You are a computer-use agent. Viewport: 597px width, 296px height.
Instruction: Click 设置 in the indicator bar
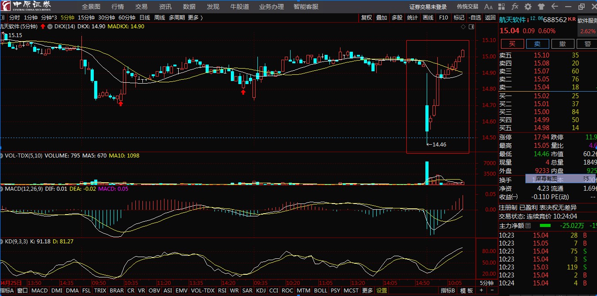pyautogui.click(x=382, y=291)
